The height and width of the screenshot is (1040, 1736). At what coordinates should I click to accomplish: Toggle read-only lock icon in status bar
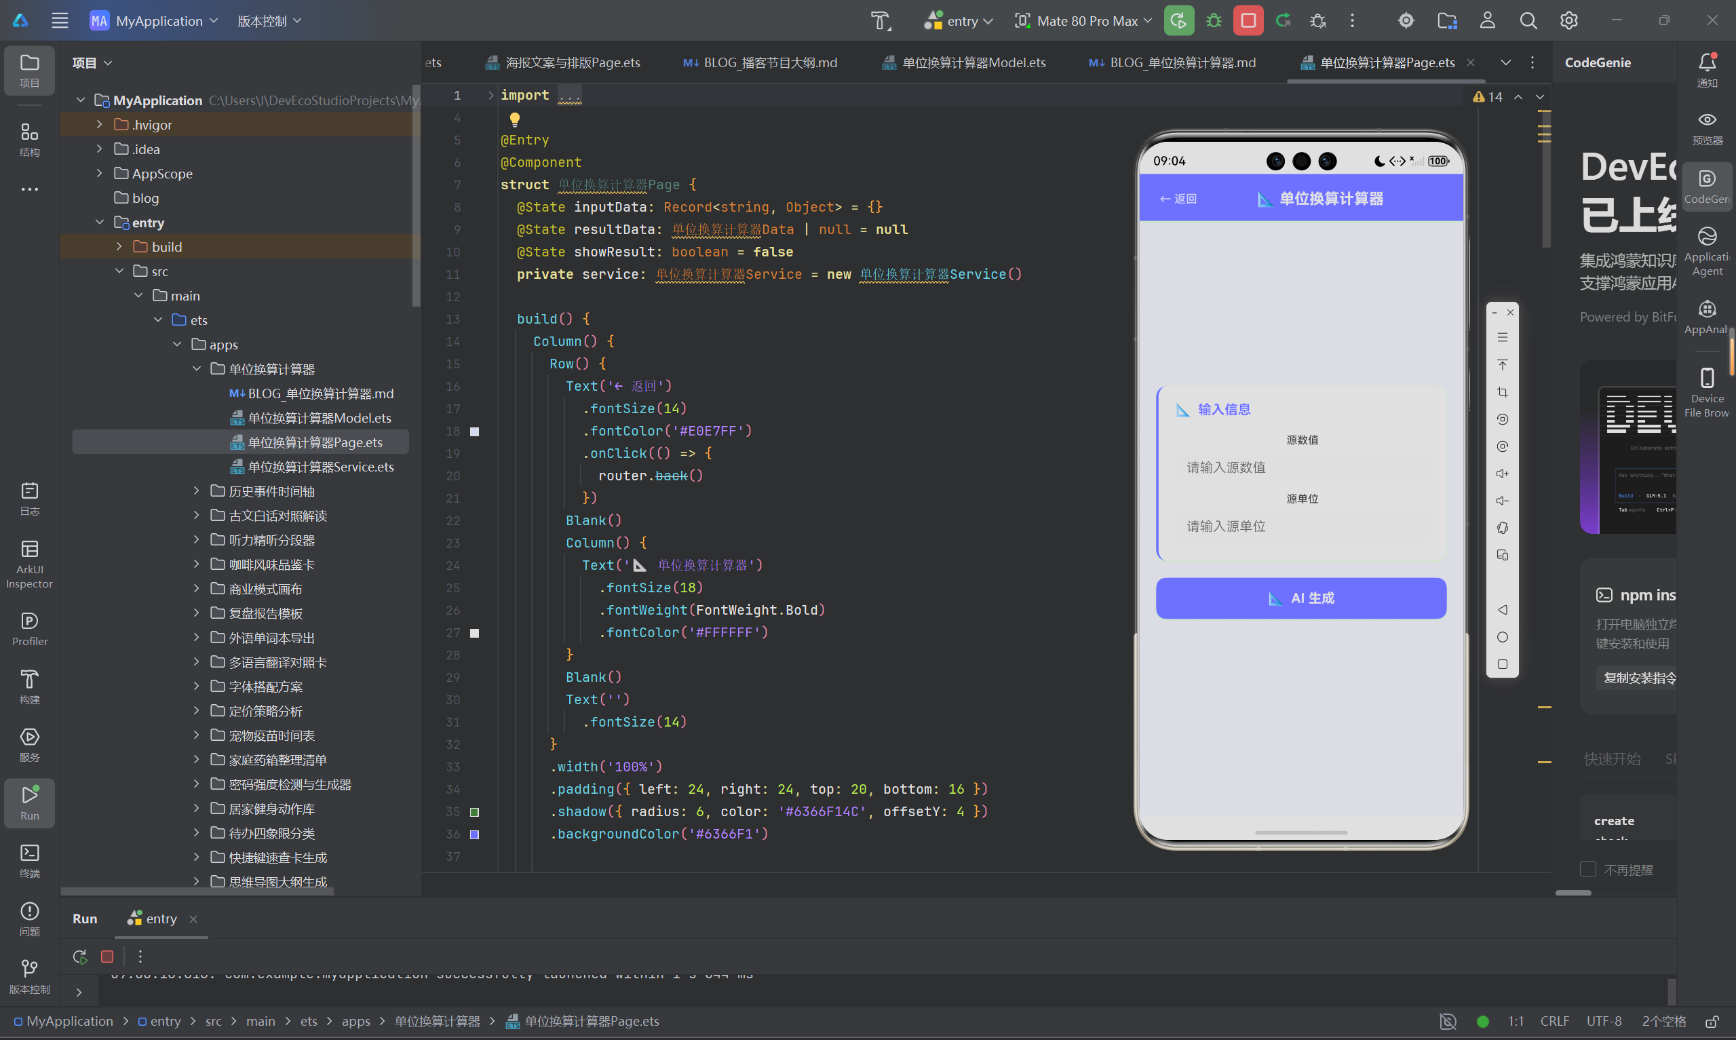pyautogui.click(x=1712, y=1021)
